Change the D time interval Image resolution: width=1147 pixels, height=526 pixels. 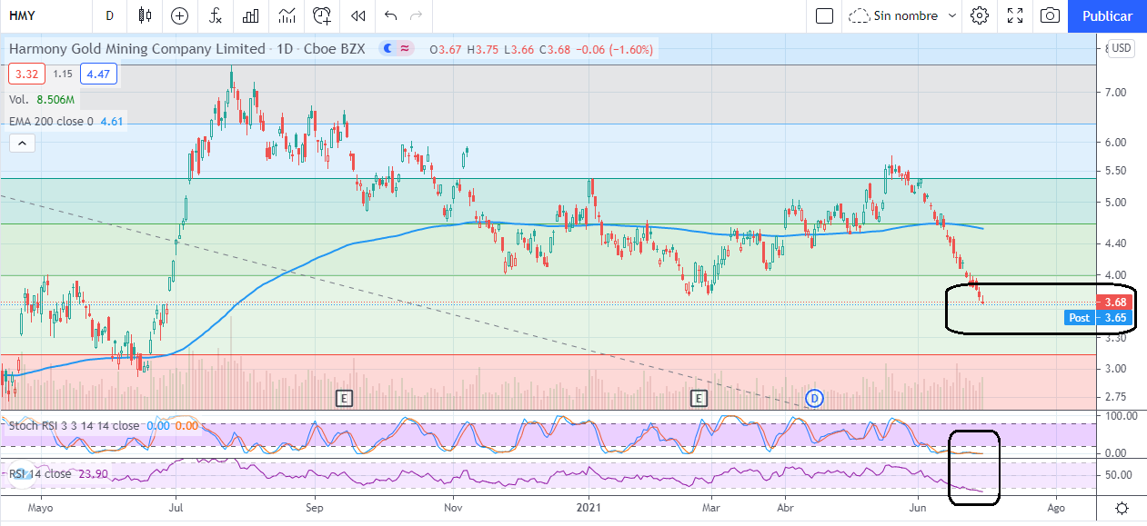tap(109, 15)
